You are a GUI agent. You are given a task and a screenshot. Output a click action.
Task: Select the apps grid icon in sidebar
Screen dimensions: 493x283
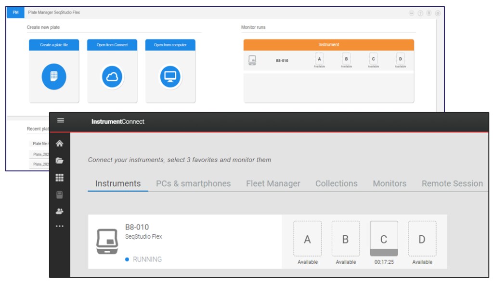(x=59, y=178)
